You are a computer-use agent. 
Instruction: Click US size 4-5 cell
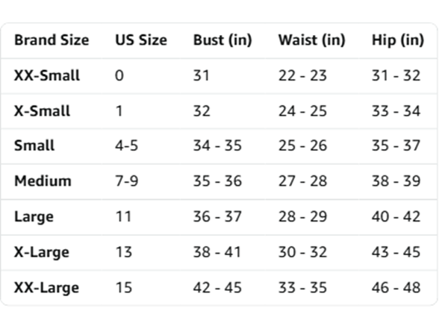pyautogui.click(x=127, y=145)
